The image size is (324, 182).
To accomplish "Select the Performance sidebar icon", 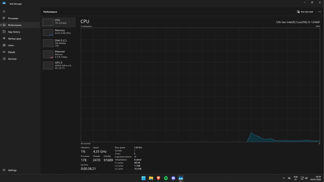I will [x=4, y=25].
